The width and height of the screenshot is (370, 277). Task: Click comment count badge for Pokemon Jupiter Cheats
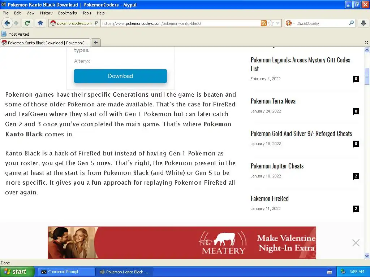click(x=356, y=176)
